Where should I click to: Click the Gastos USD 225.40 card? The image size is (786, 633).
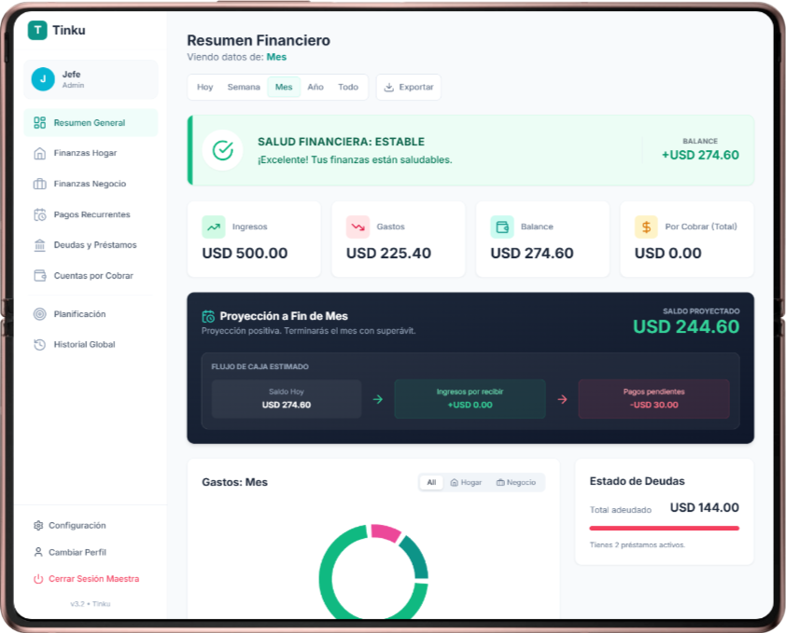[x=398, y=240]
